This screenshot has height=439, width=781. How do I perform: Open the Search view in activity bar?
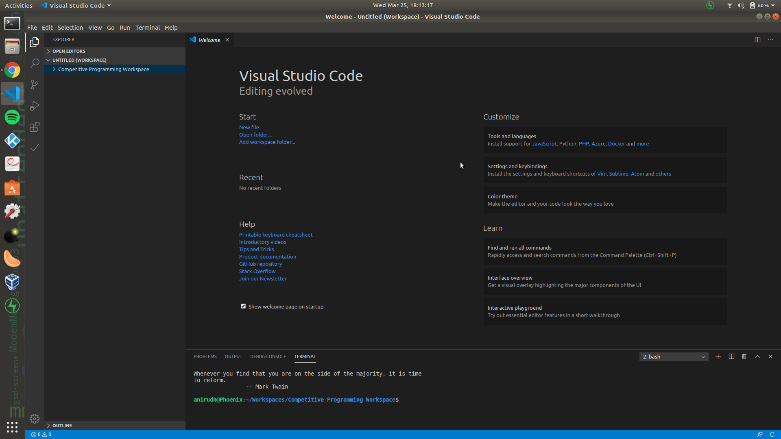[35, 63]
